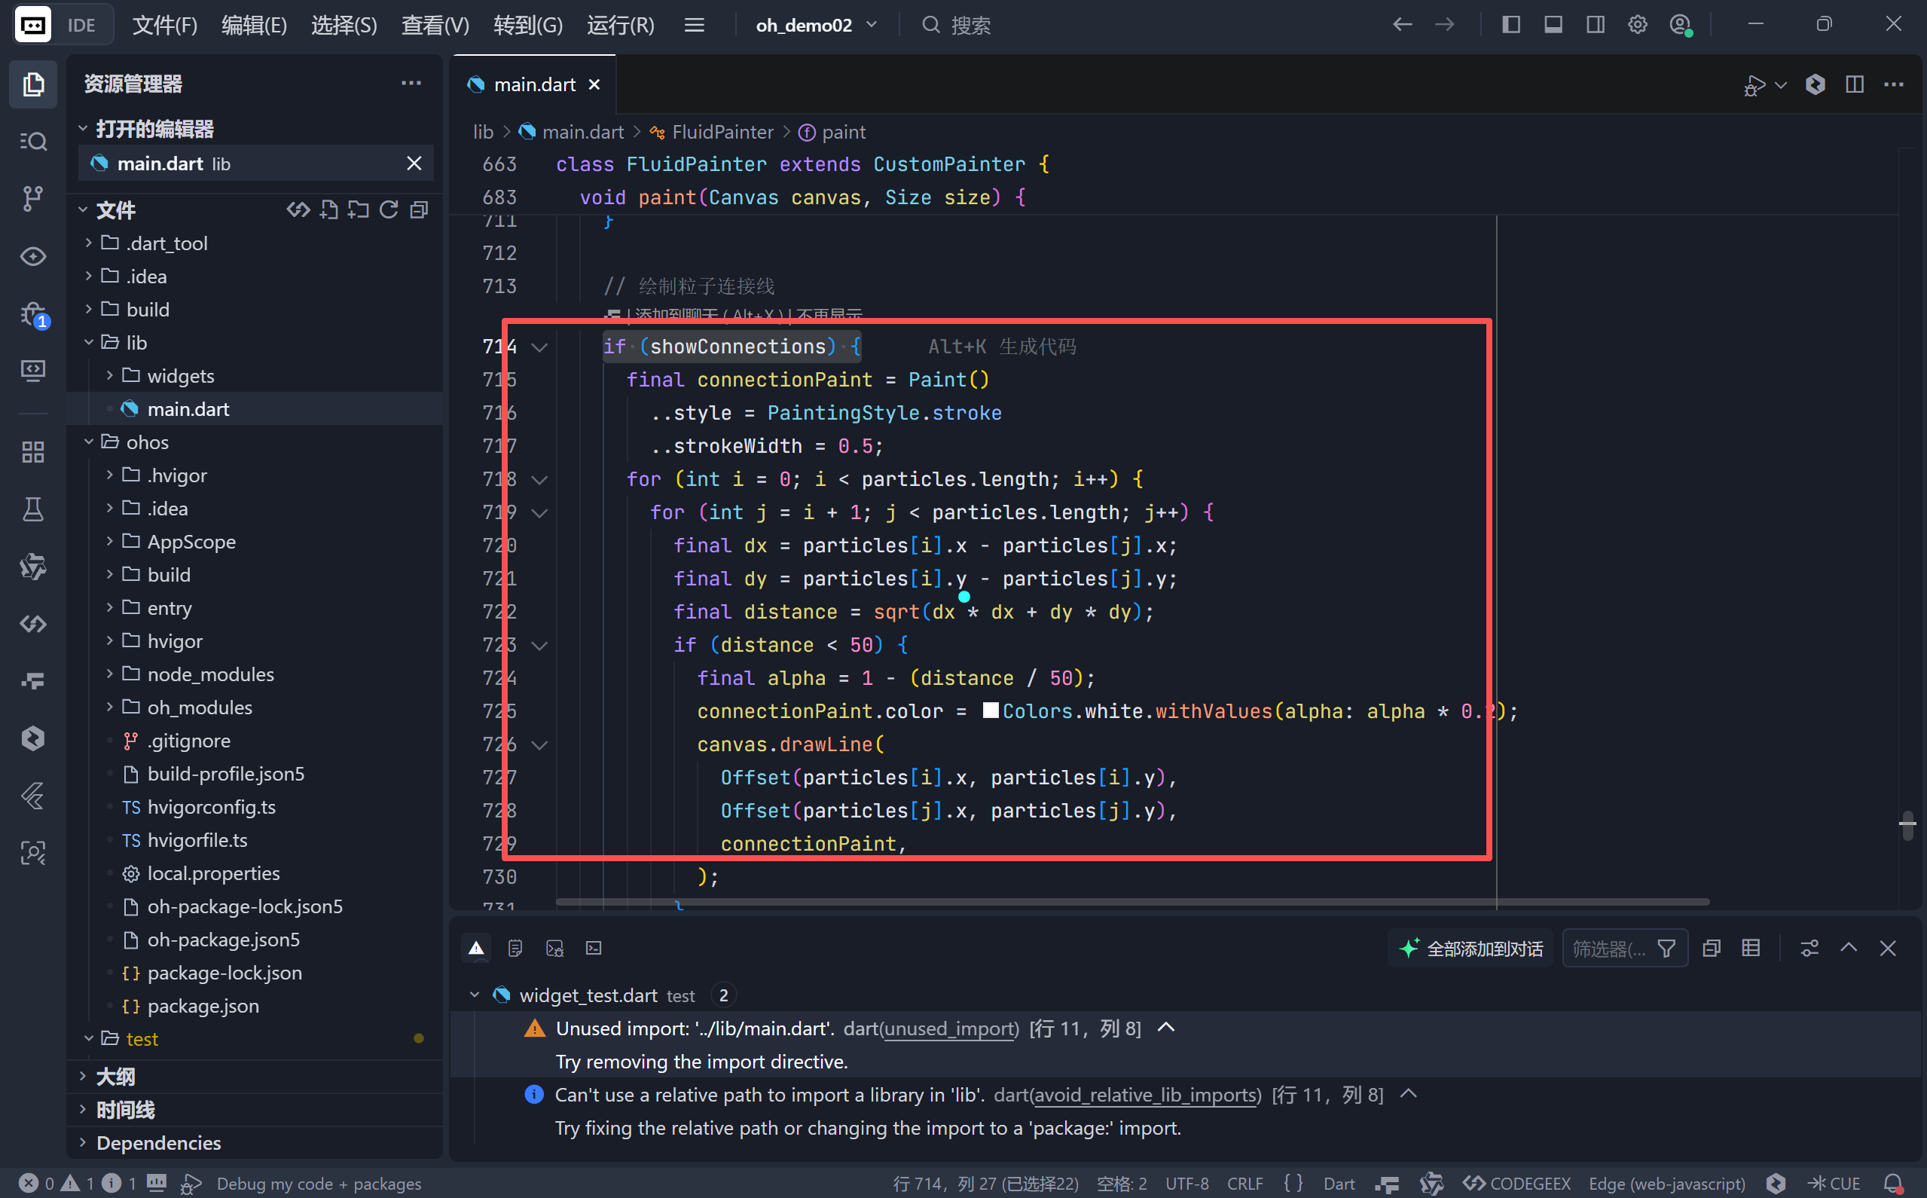Open the unused_import rule link
Image resolution: width=1927 pixels, height=1198 pixels.
coord(951,1028)
